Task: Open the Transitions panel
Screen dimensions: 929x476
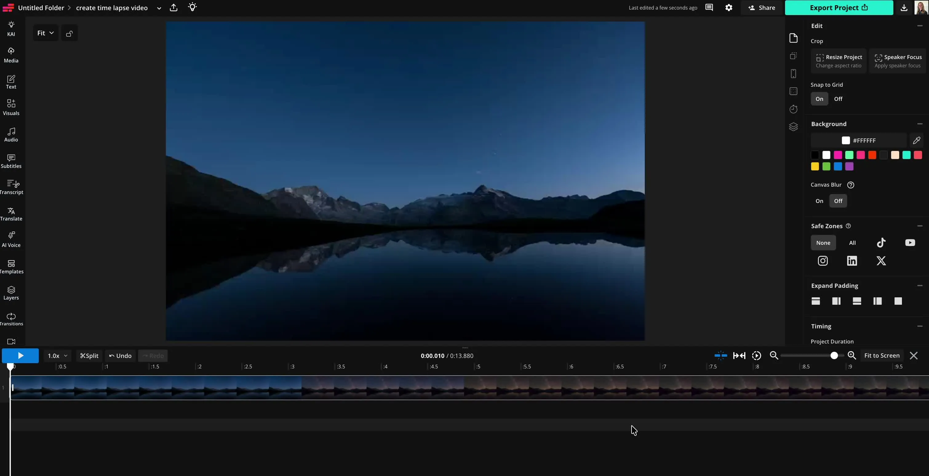Action: pos(11,319)
